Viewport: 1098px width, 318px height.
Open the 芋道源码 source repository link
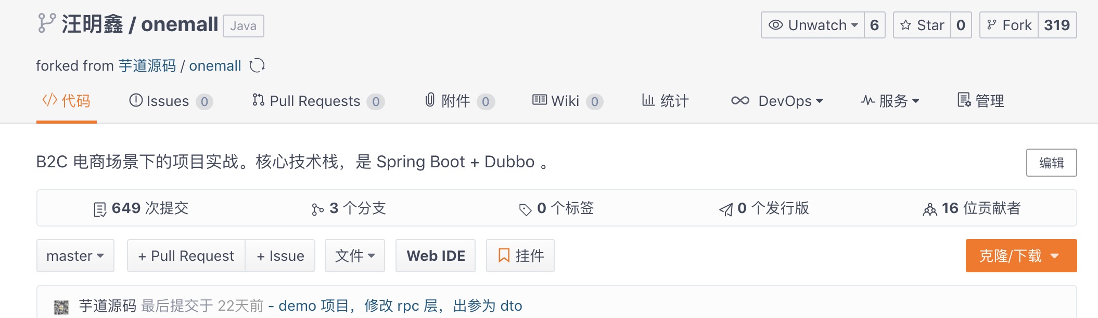pos(147,66)
